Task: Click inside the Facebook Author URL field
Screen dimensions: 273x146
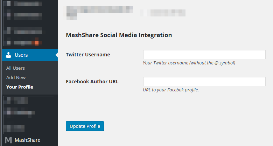Action: (204, 82)
